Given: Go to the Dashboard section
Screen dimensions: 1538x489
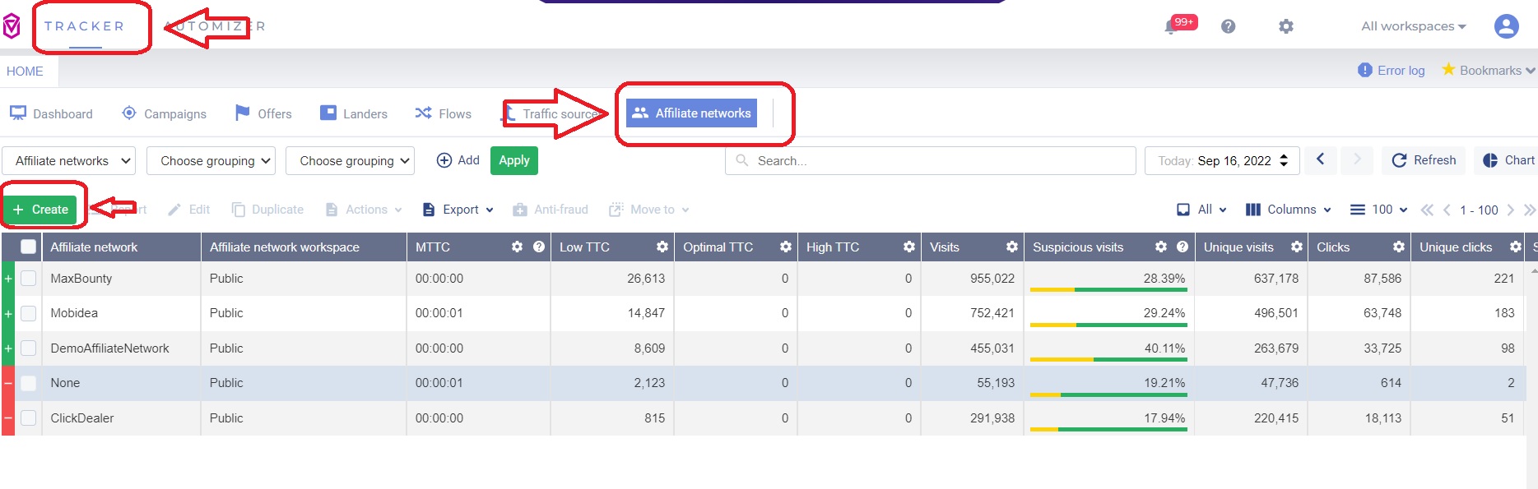Looking at the screenshot, I should coord(51,113).
